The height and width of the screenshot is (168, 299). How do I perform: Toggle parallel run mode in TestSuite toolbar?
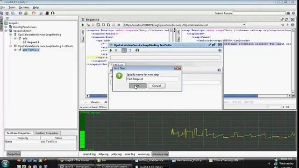[x=130, y=50]
